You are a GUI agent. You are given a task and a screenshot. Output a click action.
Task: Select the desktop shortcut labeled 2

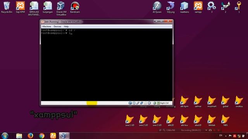pos(226,7)
